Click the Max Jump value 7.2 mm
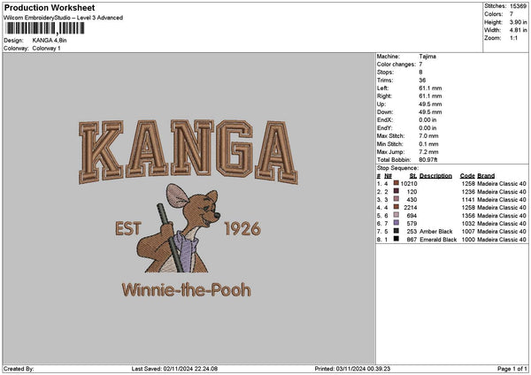531x375 pixels. point(428,152)
